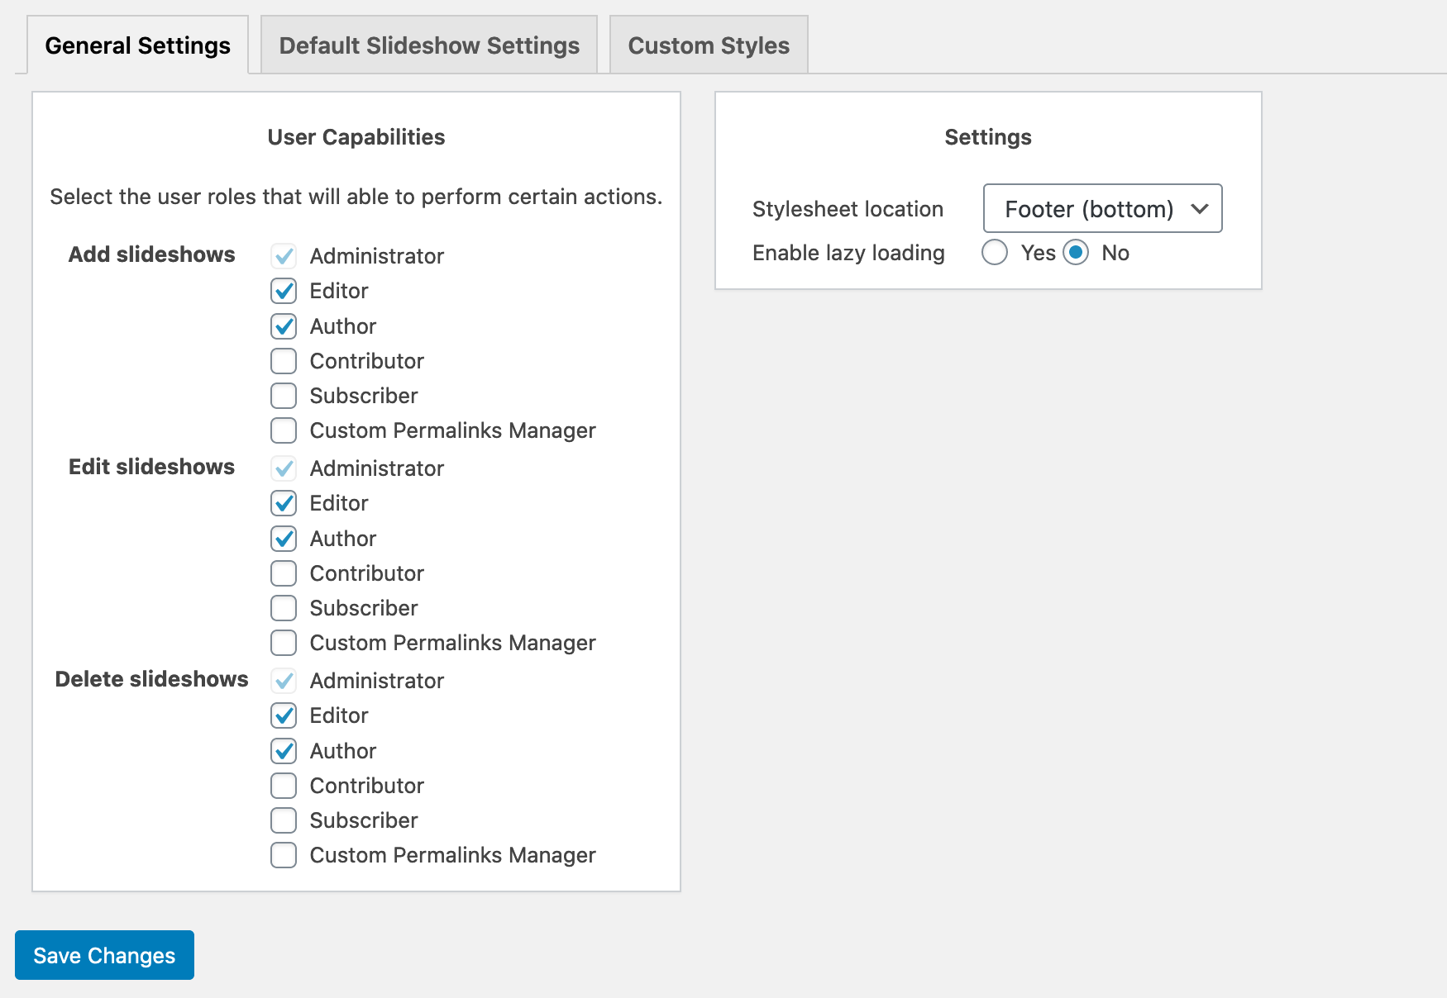Click the Save Changes button
Screen dimensions: 1447x998
(104, 955)
